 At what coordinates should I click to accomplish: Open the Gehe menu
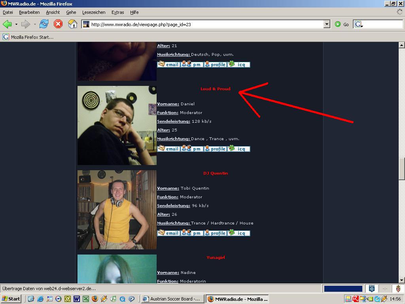tap(71, 12)
